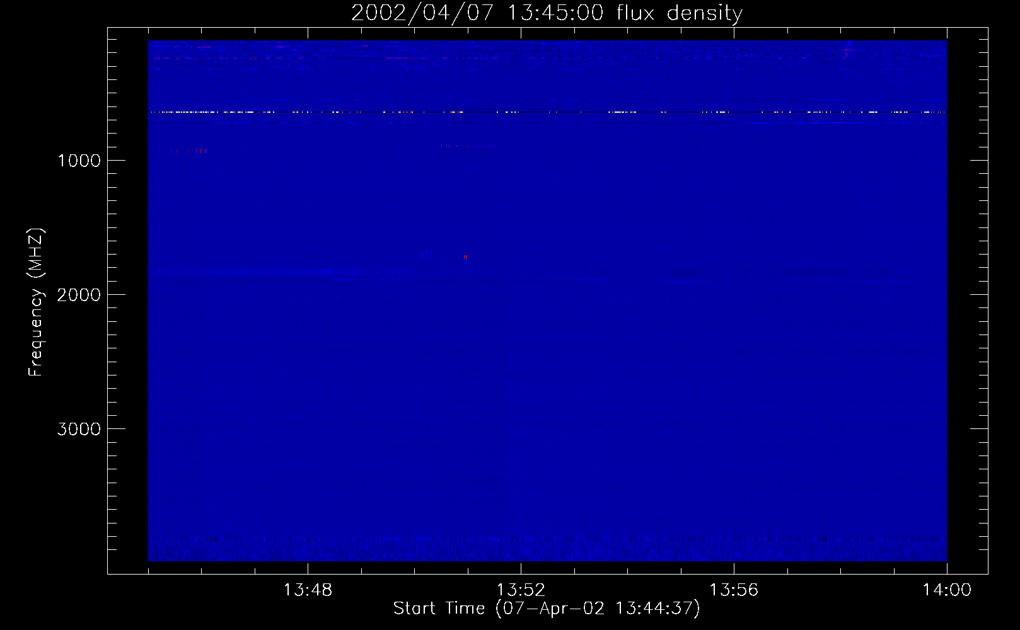Image resolution: width=1020 pixels, height=630 pixels.
Task: Click the "3000" frequency tick label
Action: (x=79, y=429)
